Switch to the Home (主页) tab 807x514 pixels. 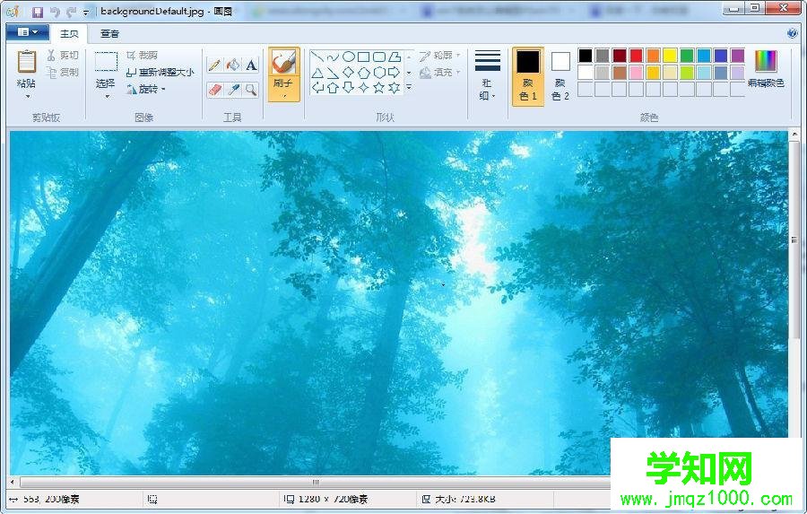tap(69, 34)
